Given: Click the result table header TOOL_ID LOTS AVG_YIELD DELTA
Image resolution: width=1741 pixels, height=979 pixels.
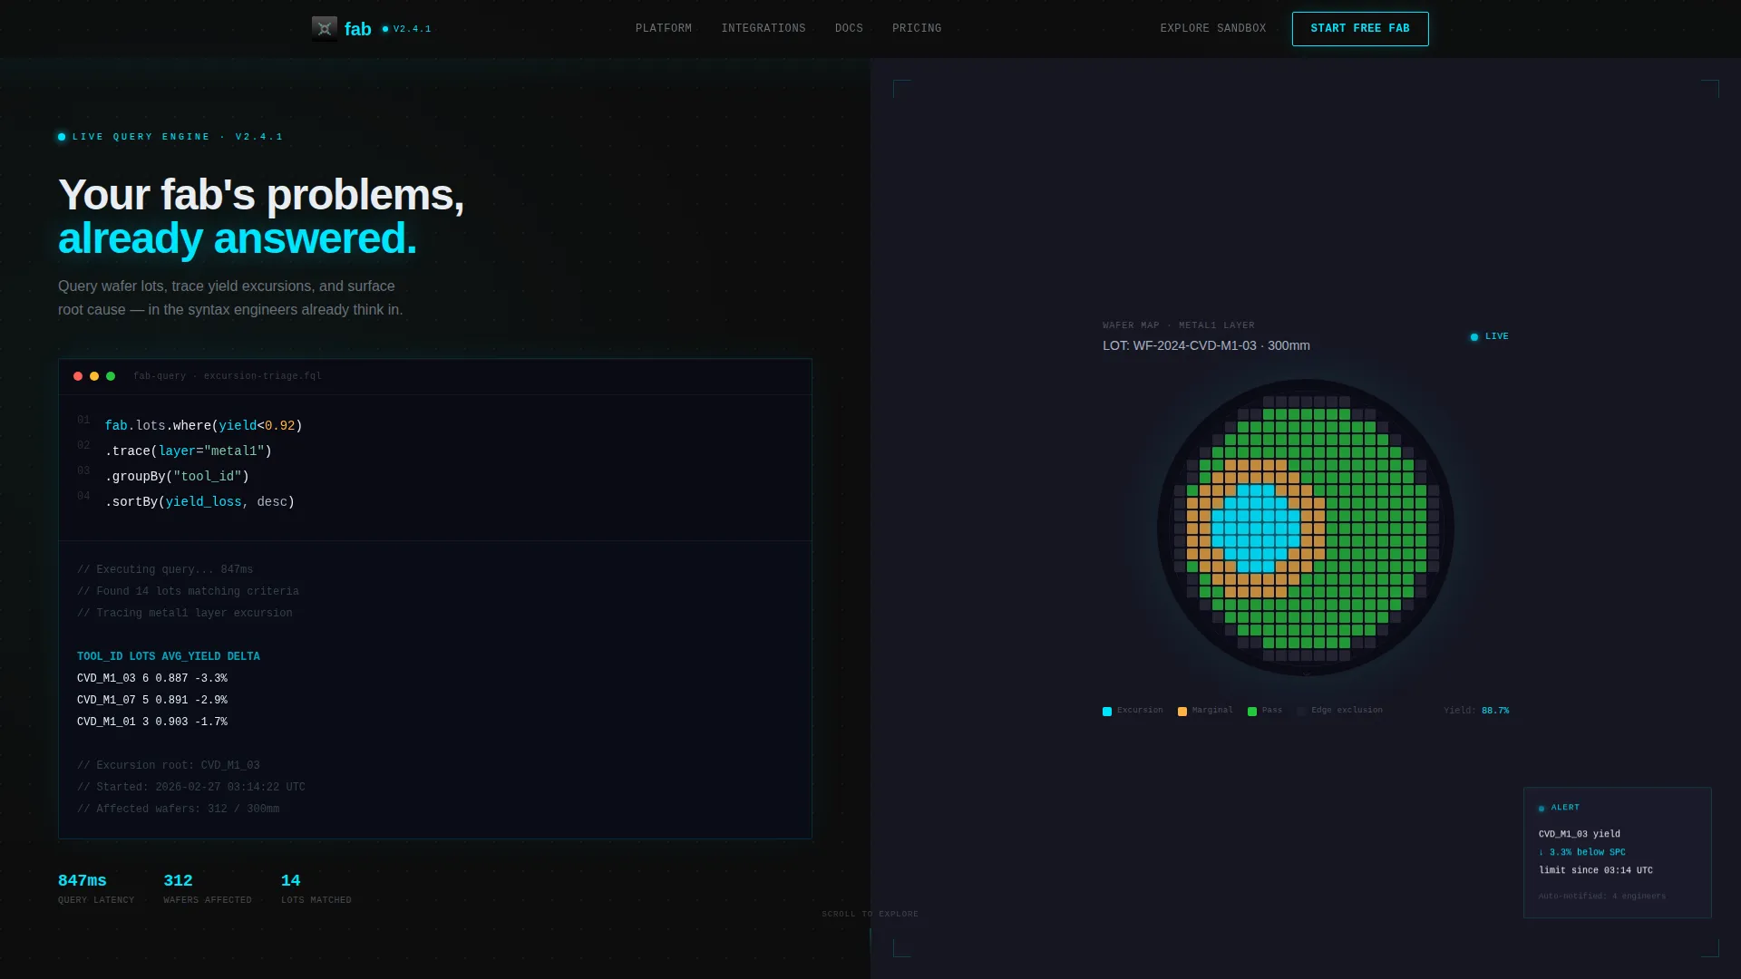Looking at the screenshot, I should (x=169, y=656).
